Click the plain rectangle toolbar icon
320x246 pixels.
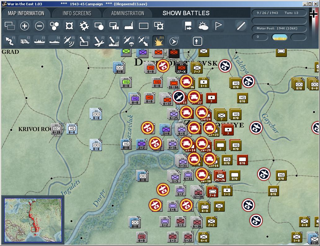click(144, 26)
